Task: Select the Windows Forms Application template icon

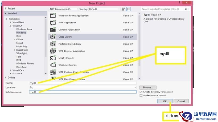Action: coord(53,15)
